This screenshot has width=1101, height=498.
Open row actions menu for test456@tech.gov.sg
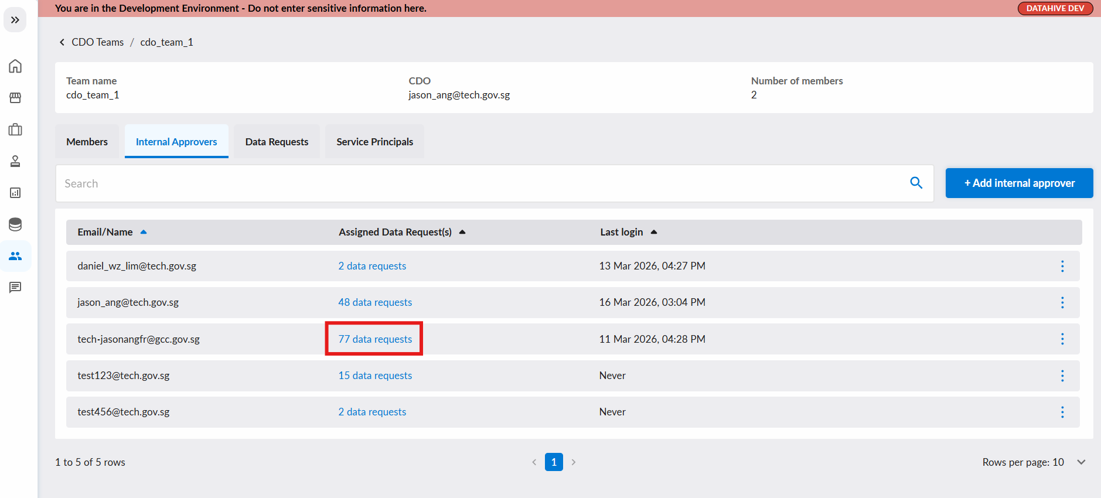(1062, 412)
